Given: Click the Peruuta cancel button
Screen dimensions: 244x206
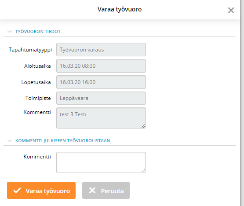Looking at the screenshot, I should pyautogui.click(x=106, y=191).
